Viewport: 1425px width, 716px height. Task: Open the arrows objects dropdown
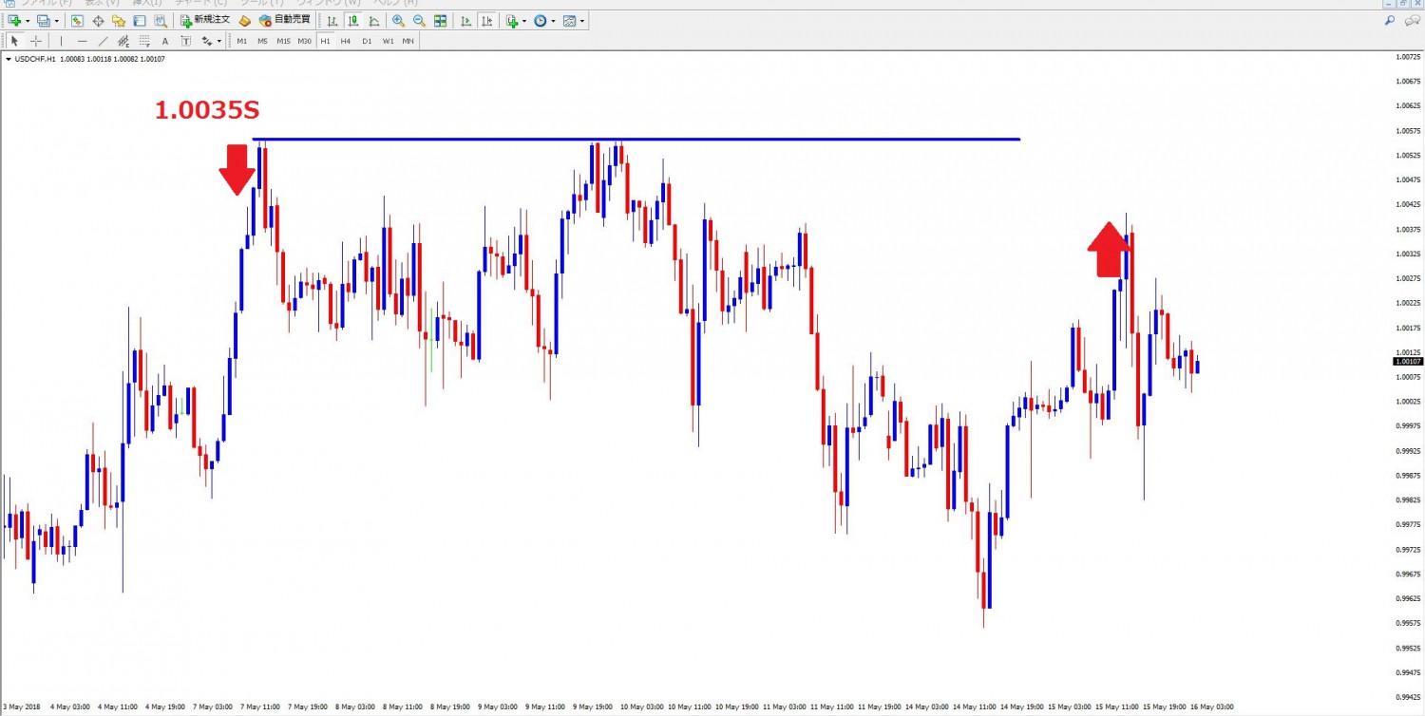click(219, 41)
